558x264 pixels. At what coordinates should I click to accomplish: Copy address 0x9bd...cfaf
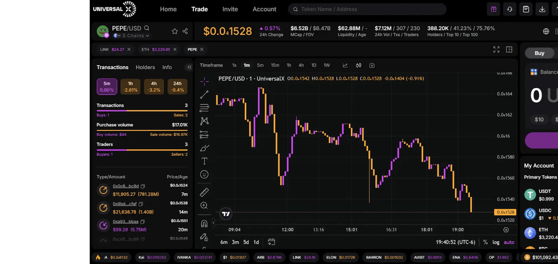(141, 204)
